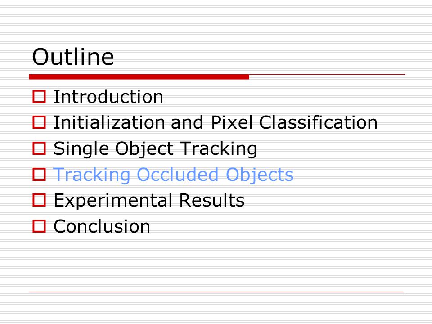Click the red bullet beside Tracking Occluded Objects
The width and height of the screenshot is (432, 324).
39,175
